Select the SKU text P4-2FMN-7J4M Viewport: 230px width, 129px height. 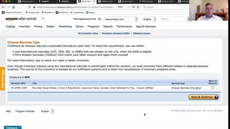pyautogui.click(x=19, y=88)
